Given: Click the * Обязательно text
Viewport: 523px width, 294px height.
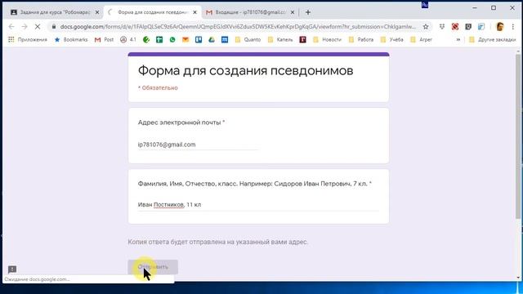Looking at the screenshot, I should click(x=158, y=88).
